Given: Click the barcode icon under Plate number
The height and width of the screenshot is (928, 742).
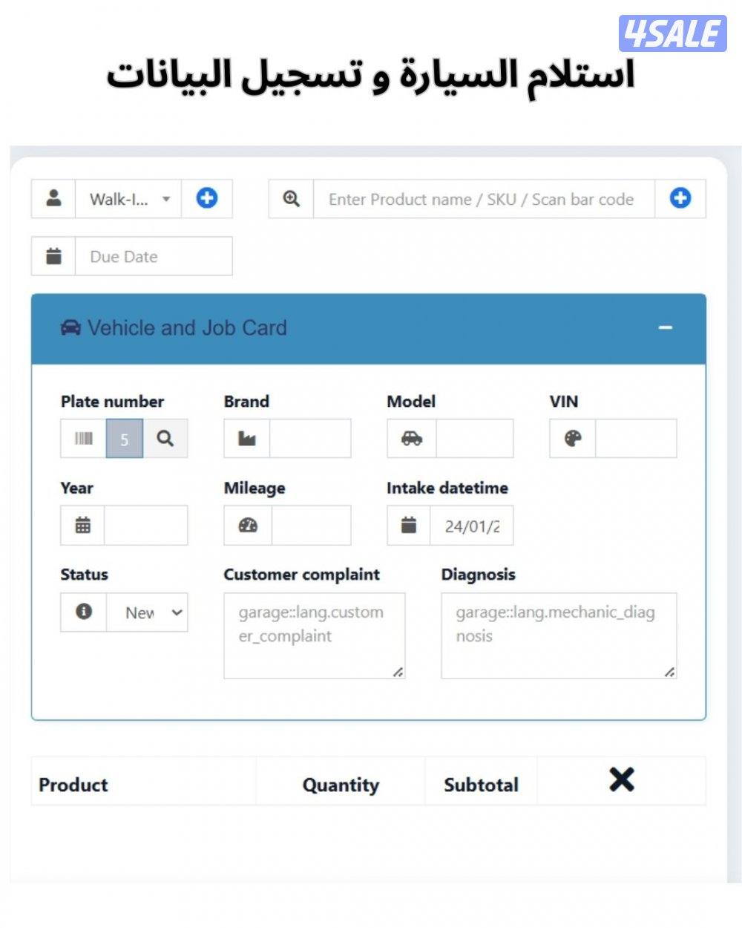Looking at the screenshot, I should [83, 439].
